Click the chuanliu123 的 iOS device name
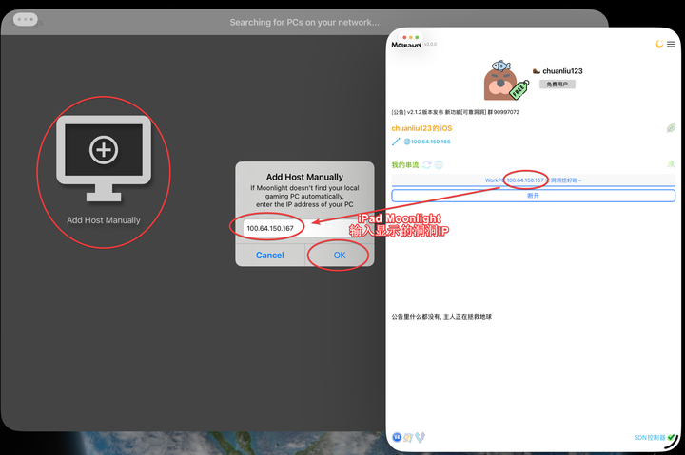 pos(421,128)
